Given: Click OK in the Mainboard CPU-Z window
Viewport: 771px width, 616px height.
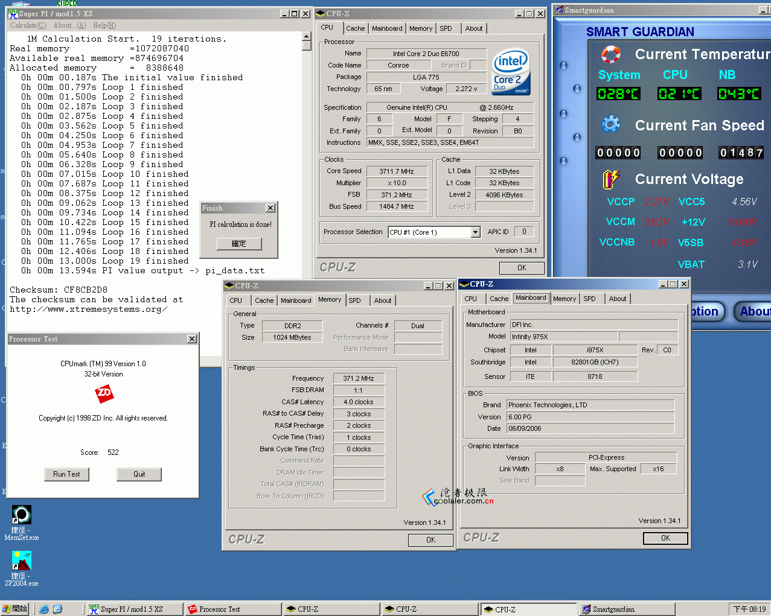Looking at the screenshot, I should (665, 538).
